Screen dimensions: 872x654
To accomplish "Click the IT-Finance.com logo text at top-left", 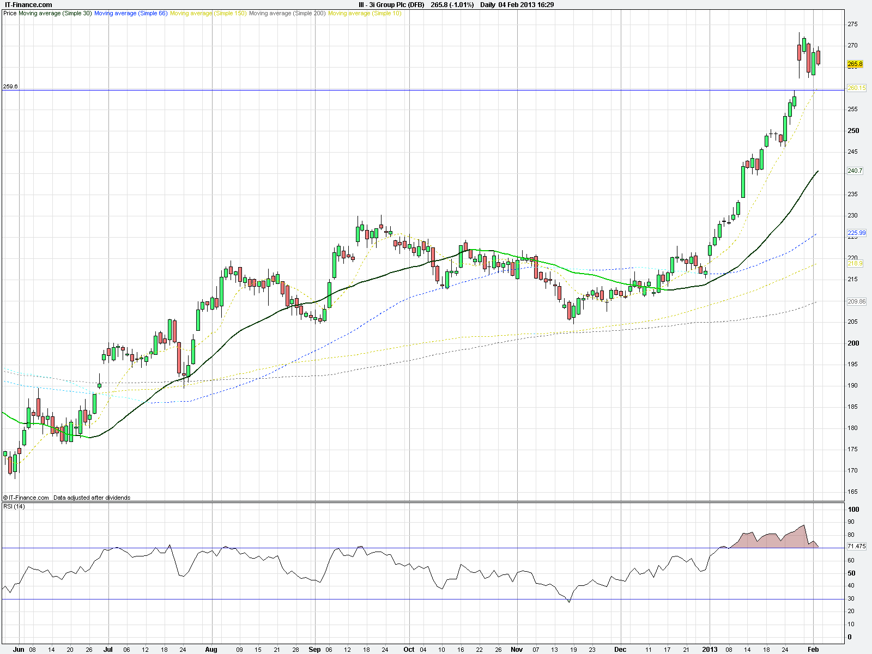I will (28, 5).
